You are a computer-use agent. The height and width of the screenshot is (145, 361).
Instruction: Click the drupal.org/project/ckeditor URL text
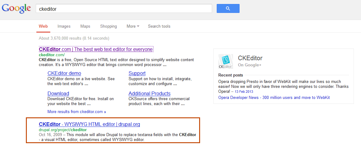click(x=63, y=130)
